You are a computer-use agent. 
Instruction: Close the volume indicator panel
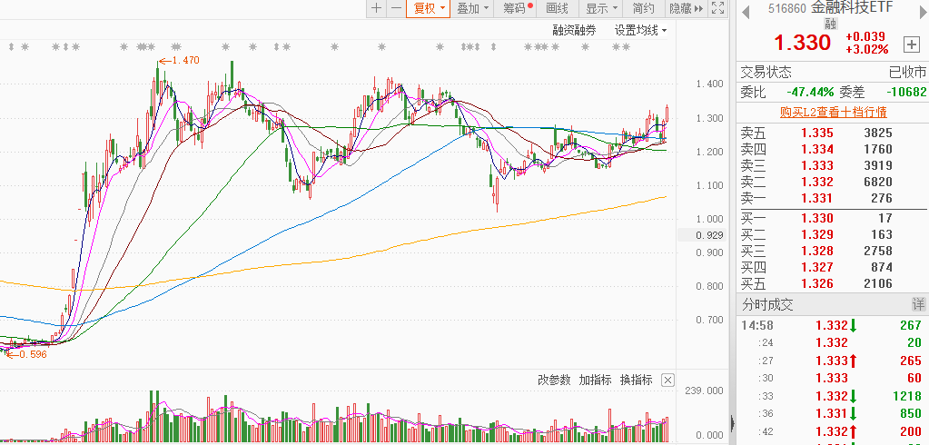pyautogui.click(x=667, y=381)
